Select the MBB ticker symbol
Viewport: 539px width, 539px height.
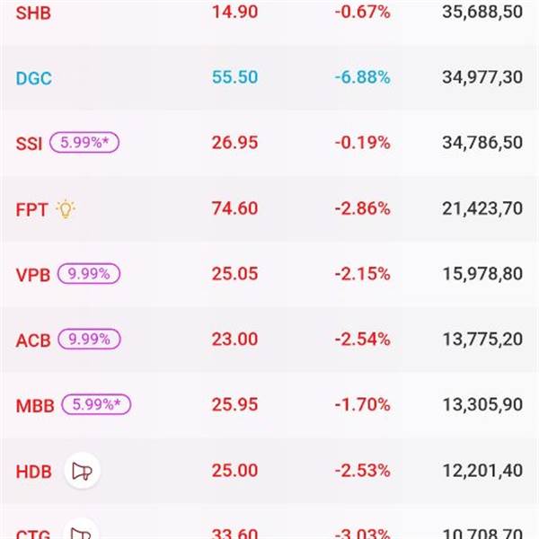click(35, 406)
